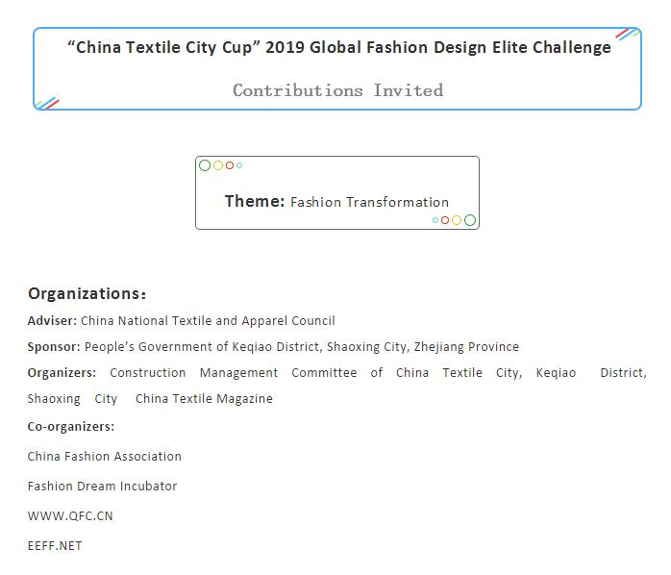Click the "Contributions Invited" subtitle
The image size is (671, 575).
[337, 90]
